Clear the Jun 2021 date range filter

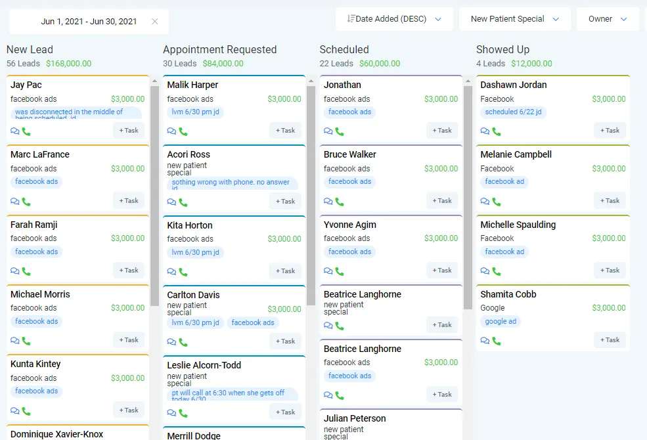coord(155,22)
